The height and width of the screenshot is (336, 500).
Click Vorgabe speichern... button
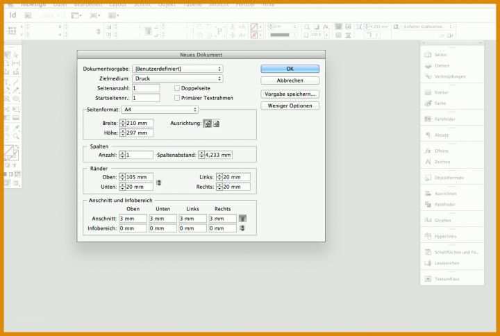(x=290, y=94)
